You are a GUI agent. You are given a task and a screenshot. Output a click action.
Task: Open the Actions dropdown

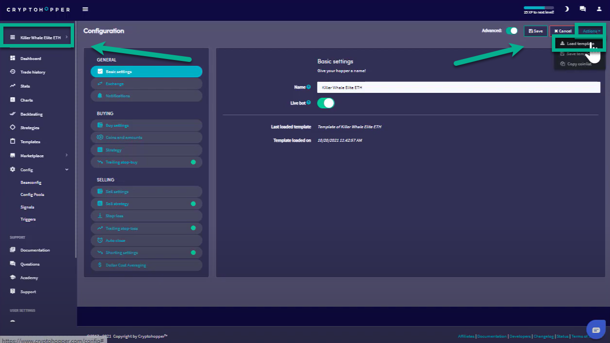click(591, 31)
